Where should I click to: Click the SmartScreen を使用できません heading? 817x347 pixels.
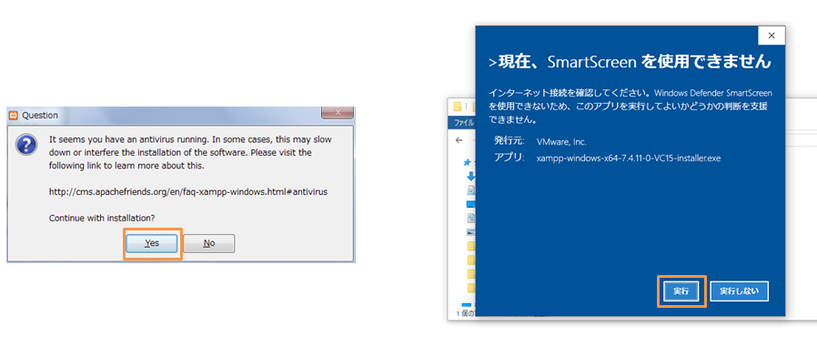pos(630,62)
